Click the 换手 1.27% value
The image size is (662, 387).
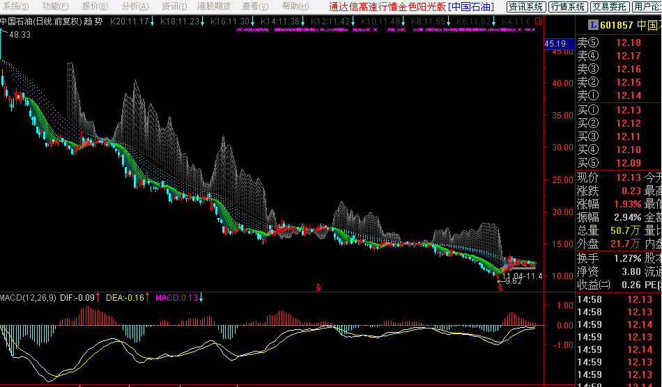(627, 258)
